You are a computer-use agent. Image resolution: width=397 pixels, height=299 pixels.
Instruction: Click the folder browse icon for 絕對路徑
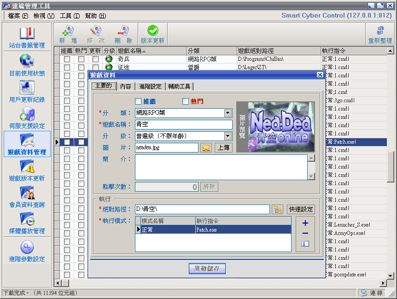point(277,210)
